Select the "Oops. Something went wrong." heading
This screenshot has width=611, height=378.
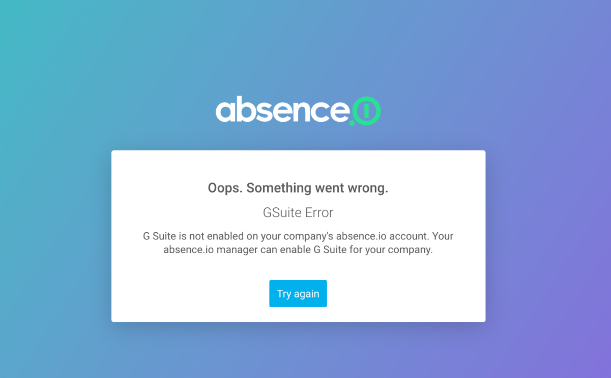point(298,188)
